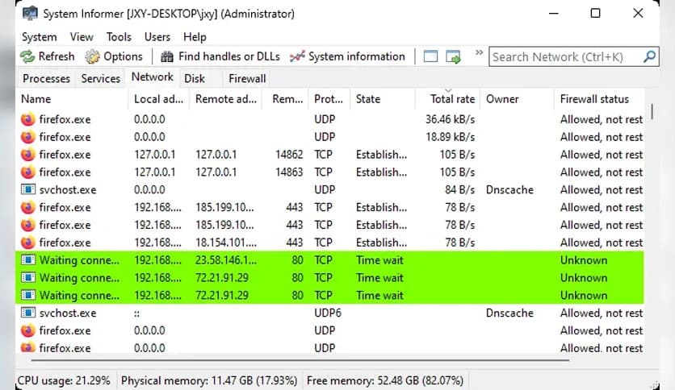Click icon of Waiting connection to 23.58.146.1
Screen dimensions: 675x390
point(28,260)
